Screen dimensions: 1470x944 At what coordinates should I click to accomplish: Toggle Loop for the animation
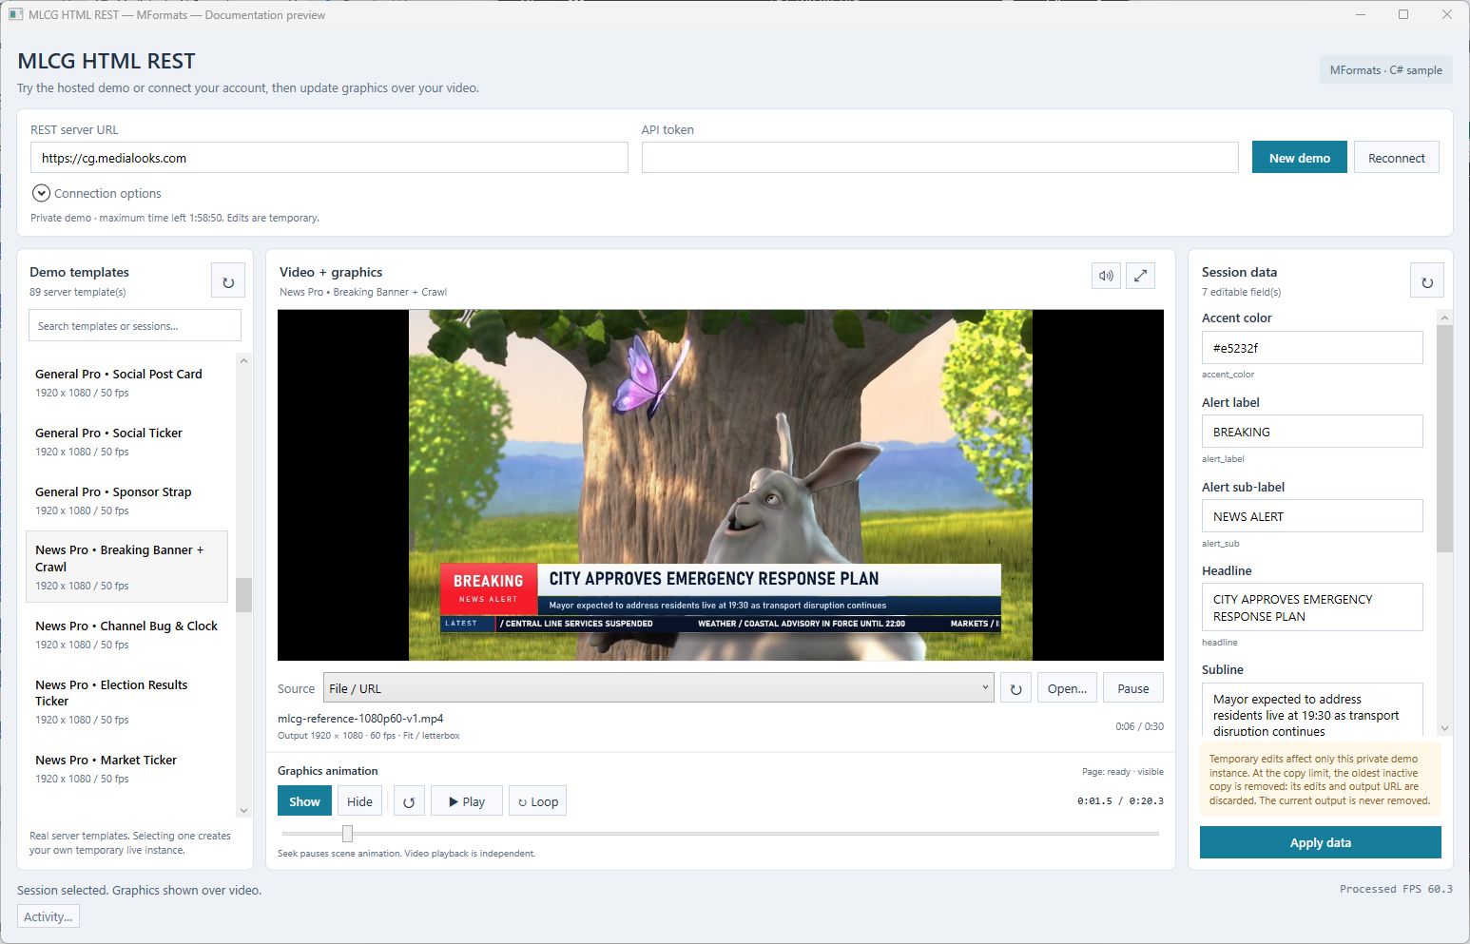[538, 801]
